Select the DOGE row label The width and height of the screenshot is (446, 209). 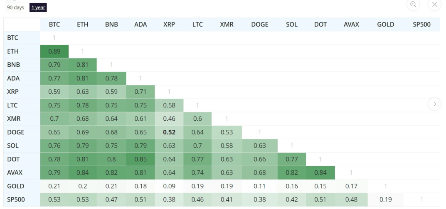(22, 132)
